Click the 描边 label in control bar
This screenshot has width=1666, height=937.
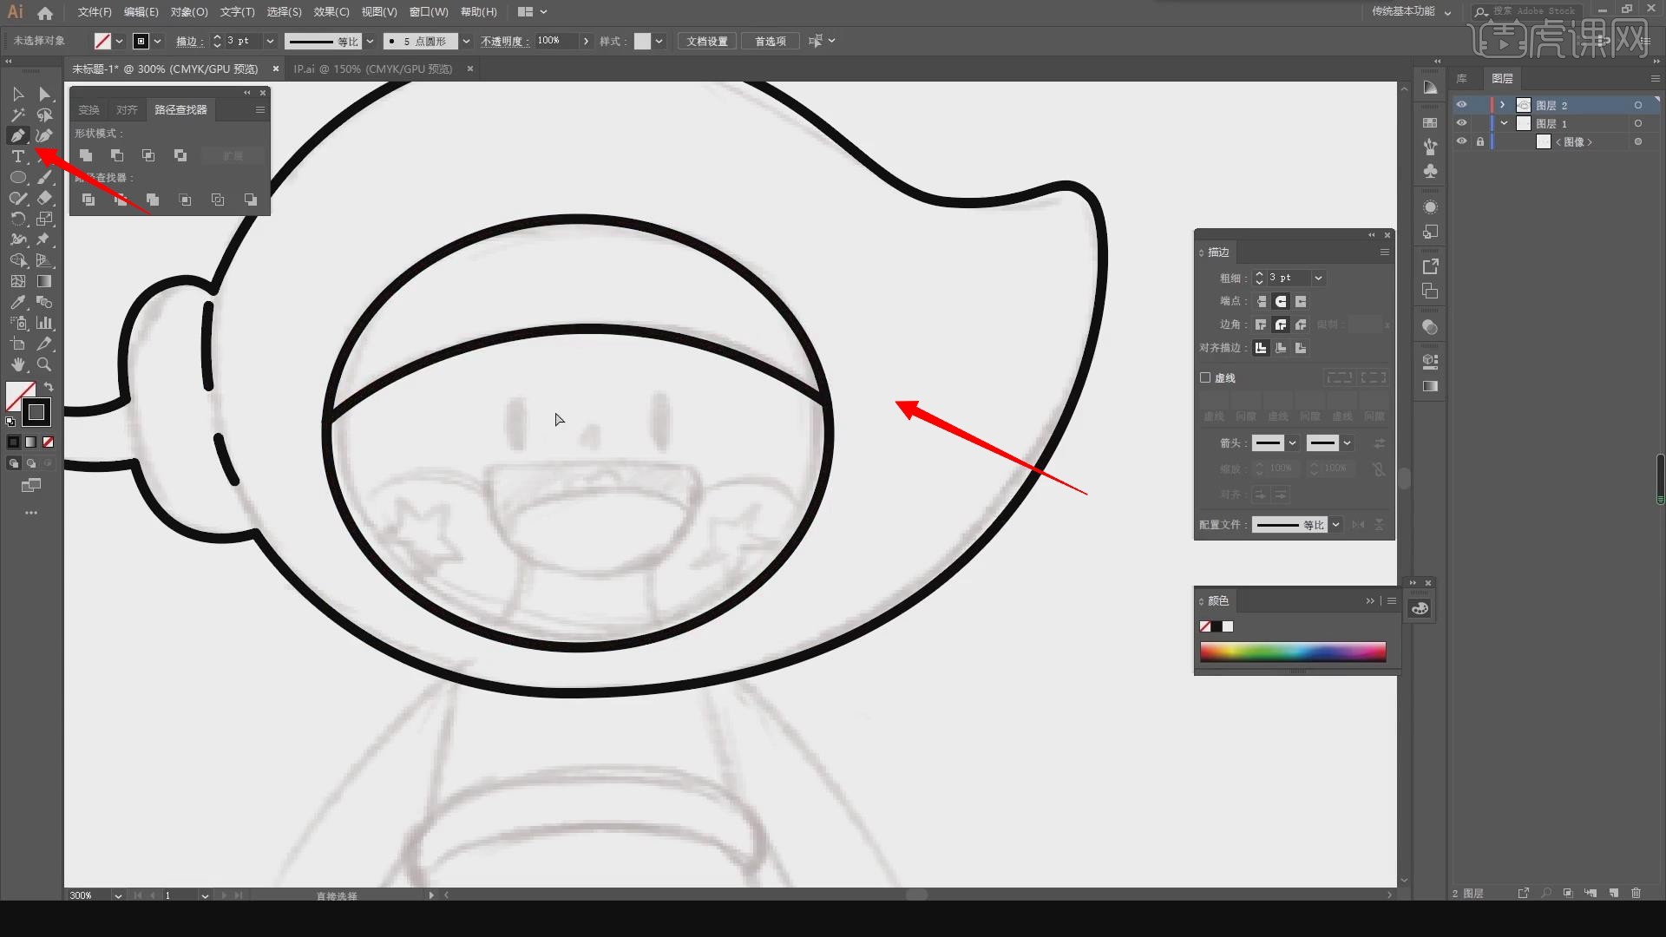tap(188, 41)
